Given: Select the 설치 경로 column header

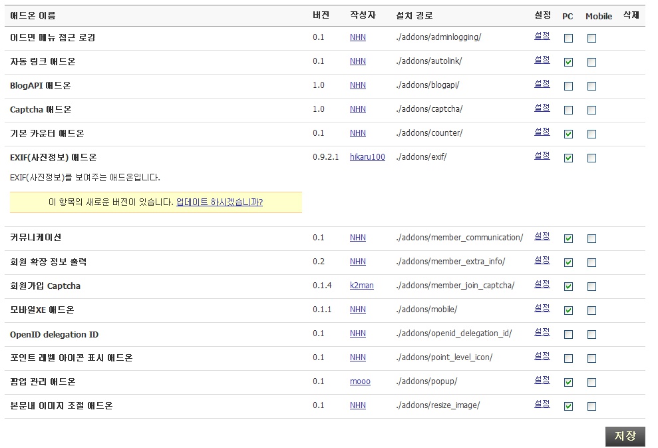Looking at the screenshot, I should [414, 16].
